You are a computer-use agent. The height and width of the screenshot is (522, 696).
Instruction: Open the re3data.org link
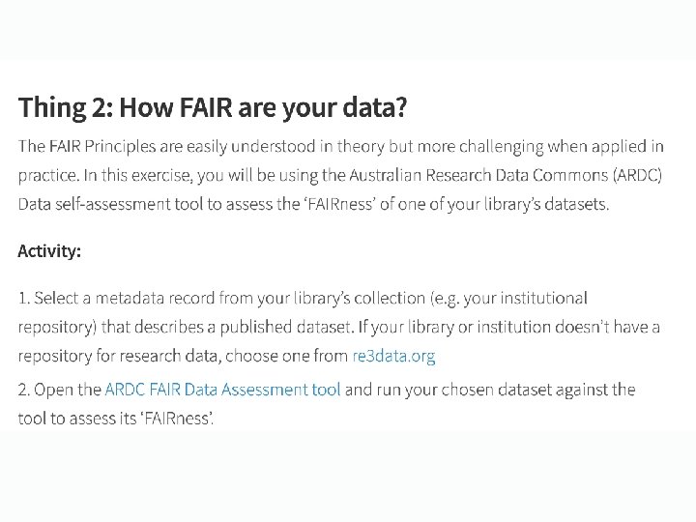pyautogui.click(x=393, y=356)
